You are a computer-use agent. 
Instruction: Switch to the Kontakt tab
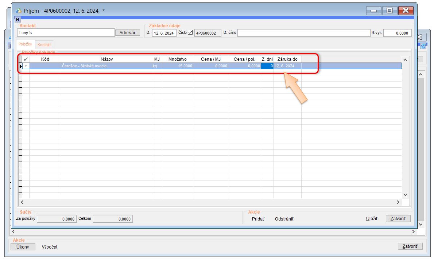point(44,45)
